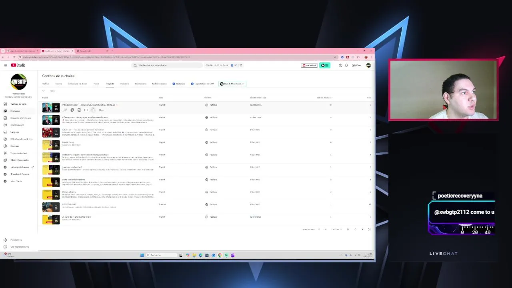The height and width of the screenshot is (288, 512).
Task: Click the Présidentielle 2027 playlist title
Action: 88,105
